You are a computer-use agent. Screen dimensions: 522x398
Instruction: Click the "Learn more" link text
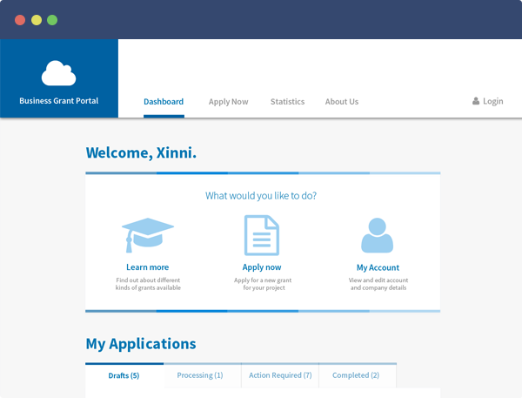coord(147,267)
